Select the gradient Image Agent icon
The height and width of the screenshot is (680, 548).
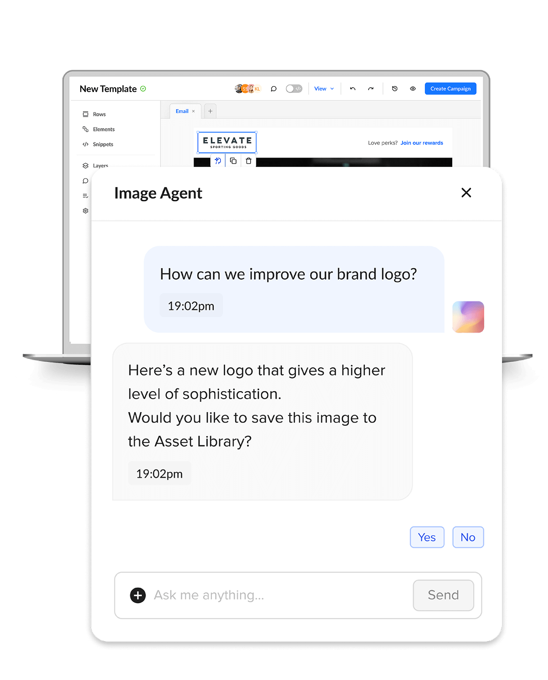coord(468,317)
